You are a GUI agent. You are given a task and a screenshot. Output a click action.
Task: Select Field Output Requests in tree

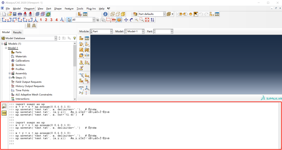28,82
